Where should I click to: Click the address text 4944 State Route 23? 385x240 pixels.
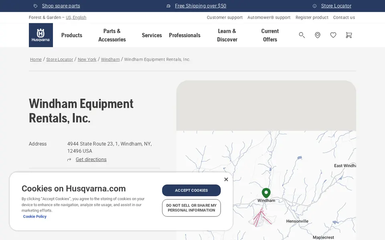pos(109,148)
